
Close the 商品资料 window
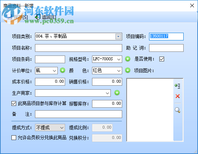pos(192,6)
